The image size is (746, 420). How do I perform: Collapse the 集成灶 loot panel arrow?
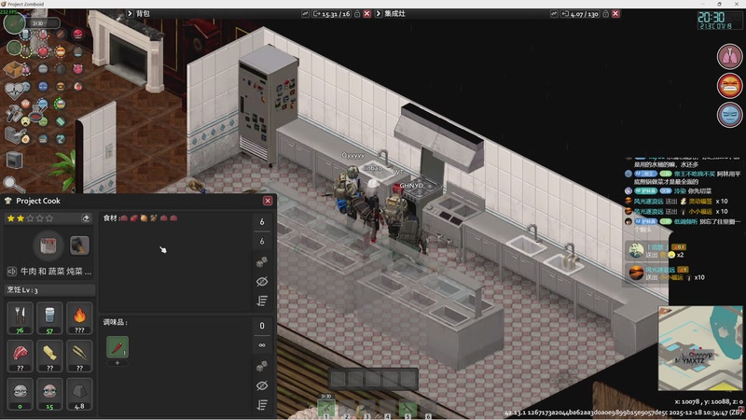tap(379, 14)
